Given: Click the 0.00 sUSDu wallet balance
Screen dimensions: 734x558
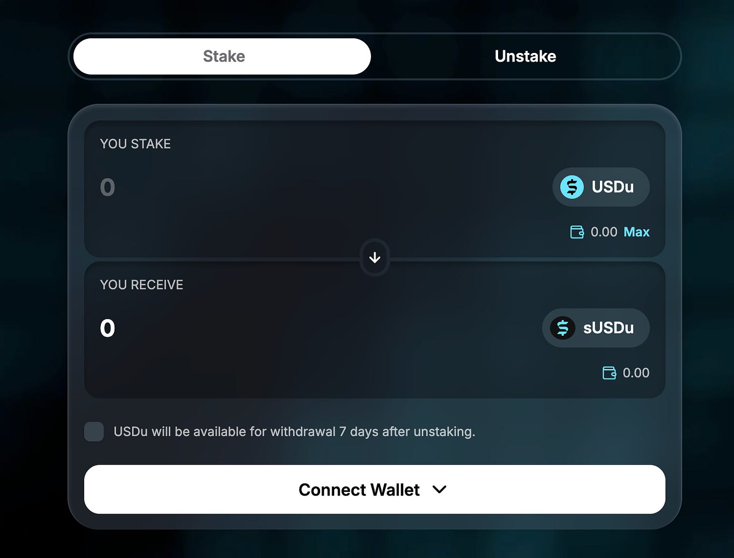Looking at the screenshot, I should (x=636, y=373).
